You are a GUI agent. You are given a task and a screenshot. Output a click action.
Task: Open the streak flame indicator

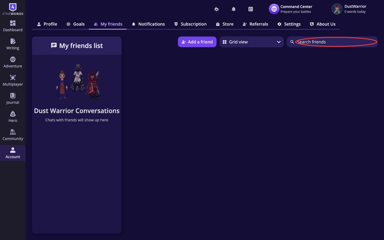coord(216,9)
